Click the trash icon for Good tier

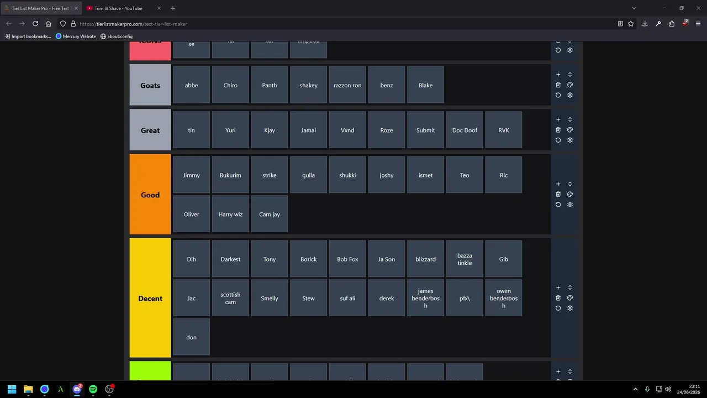coord(558,194)
